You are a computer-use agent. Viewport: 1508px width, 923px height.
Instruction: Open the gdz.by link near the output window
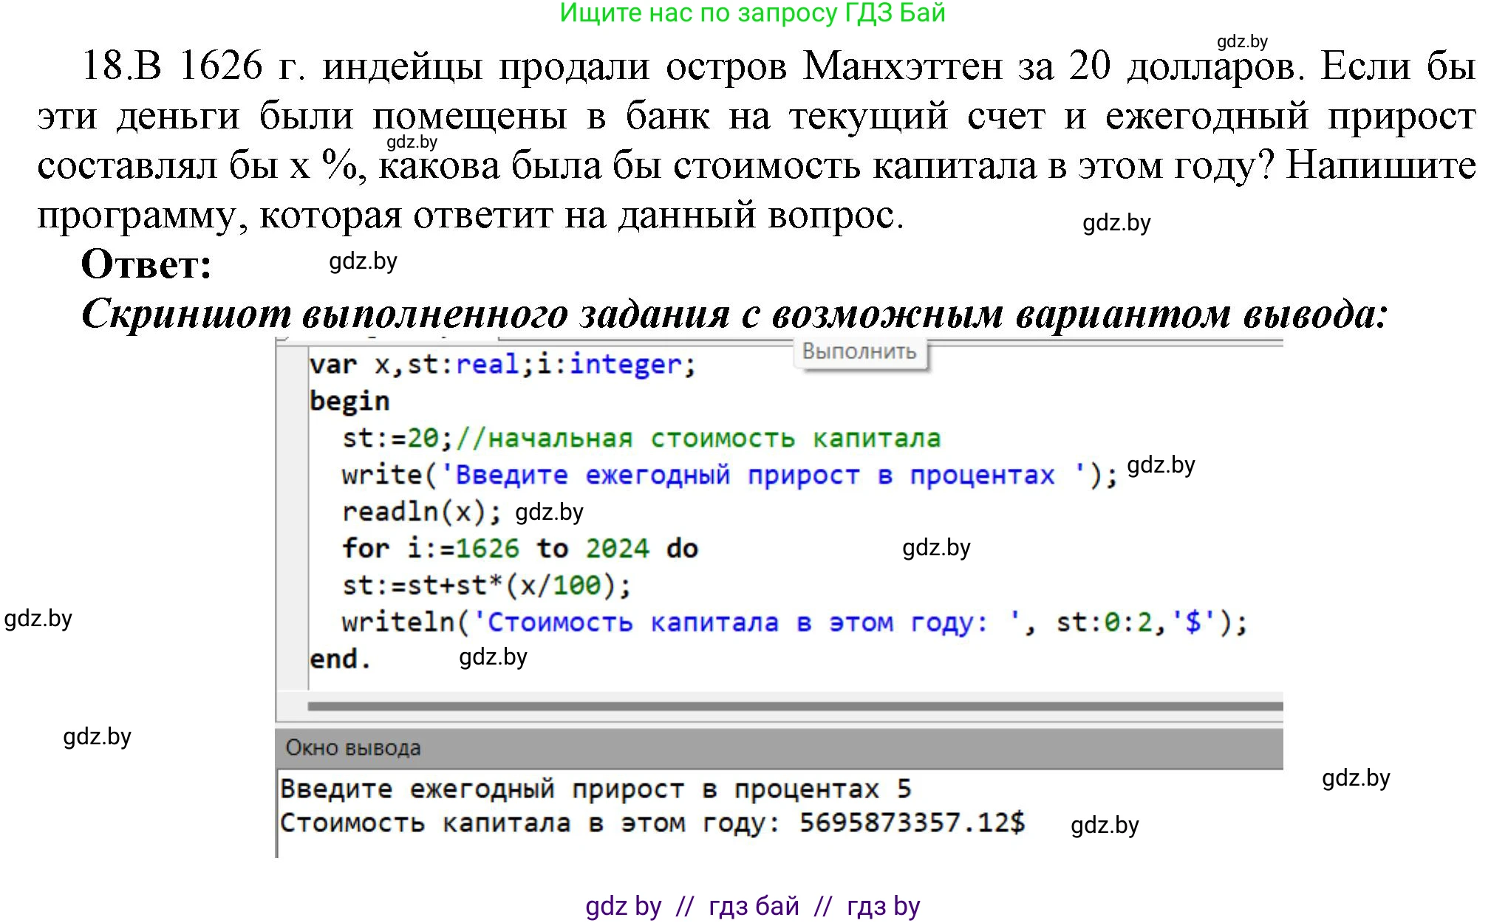pyautogui.click(x=1105, y=826)
